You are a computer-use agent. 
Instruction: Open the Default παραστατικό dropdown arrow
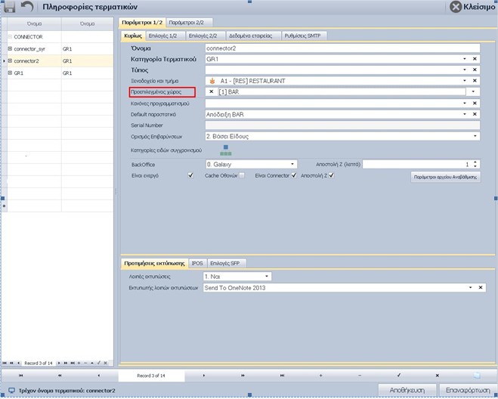pyautogui.click(x=464, y=114)
